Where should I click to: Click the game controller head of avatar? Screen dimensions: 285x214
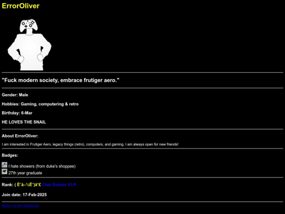point(28,25)
